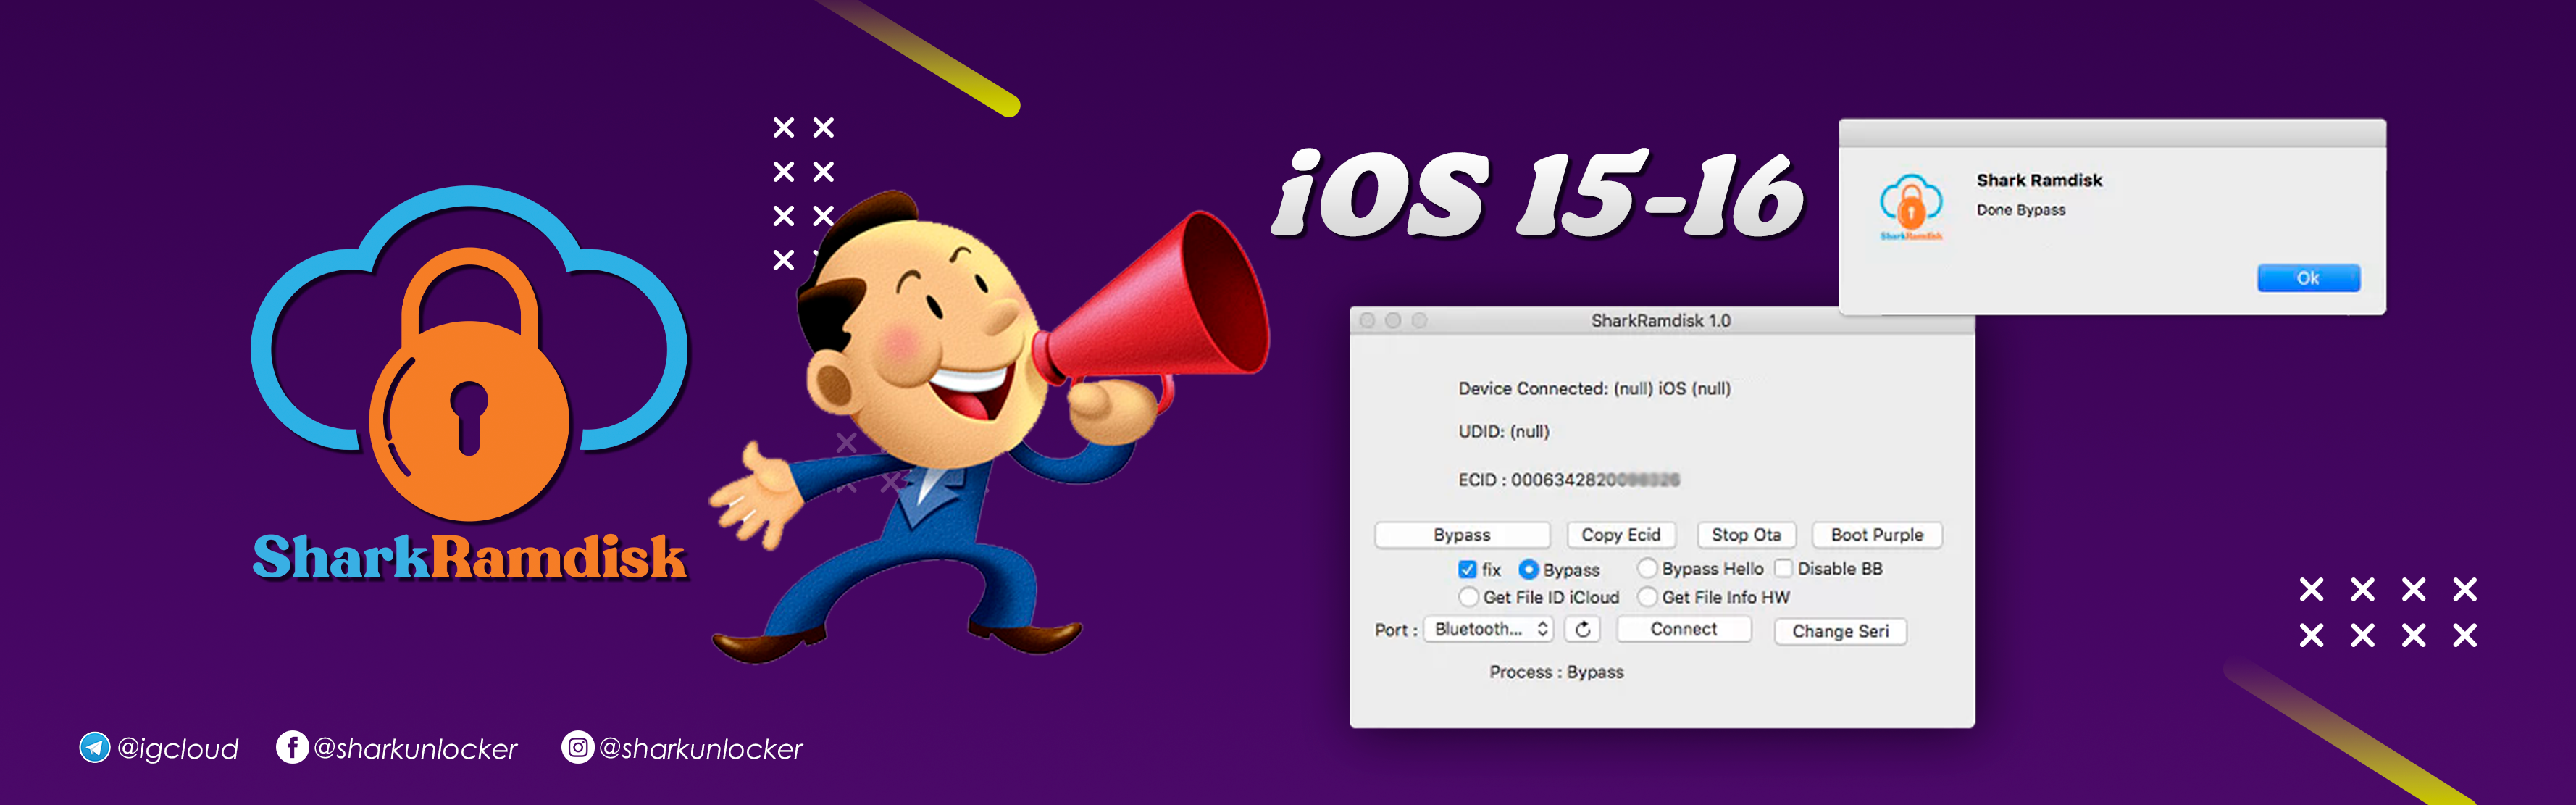Click the Telegram icon beside @igcloud
This screenshot has width=2576, height=805.
click(x=95, y=748)
